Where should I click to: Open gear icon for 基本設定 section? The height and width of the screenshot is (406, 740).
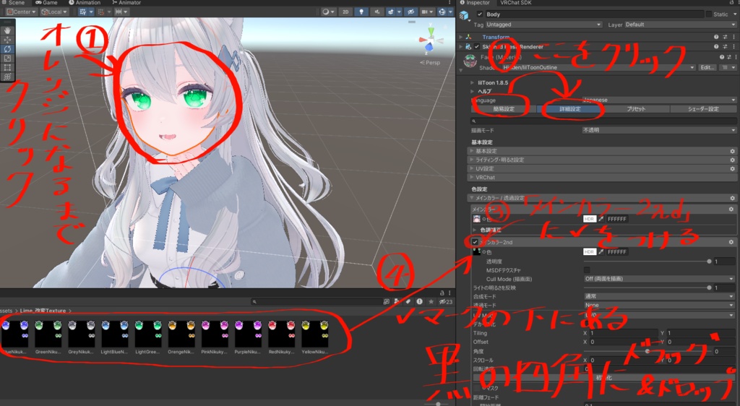(x=733, y=152)
